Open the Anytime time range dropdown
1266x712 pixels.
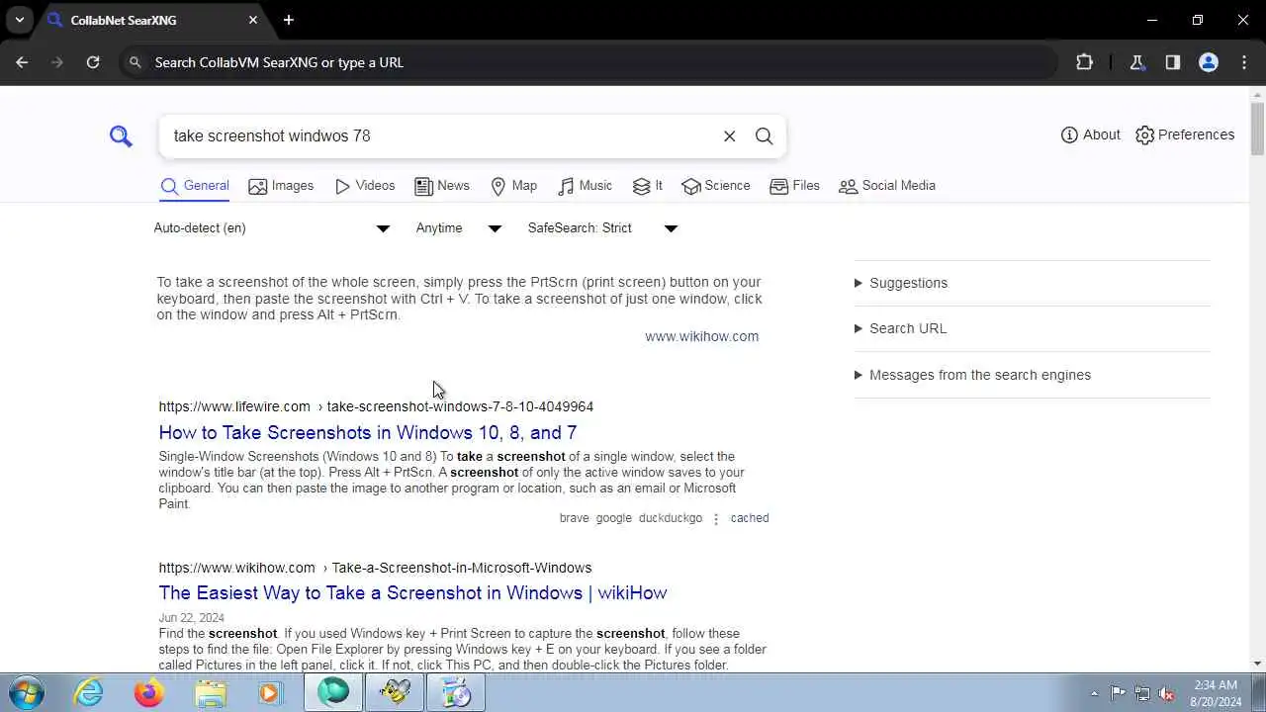pyautogui.click(x=459, y=228)
